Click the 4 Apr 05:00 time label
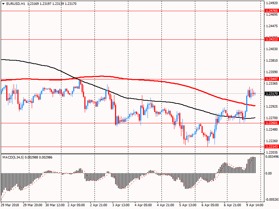 [x=143, y=205]
